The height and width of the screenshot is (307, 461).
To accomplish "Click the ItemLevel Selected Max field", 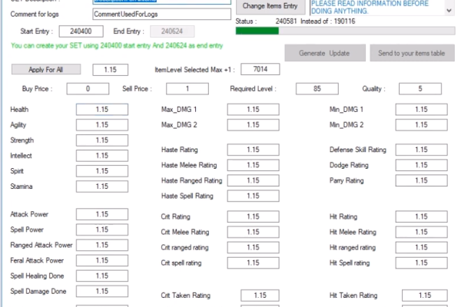I will (260, 70).
